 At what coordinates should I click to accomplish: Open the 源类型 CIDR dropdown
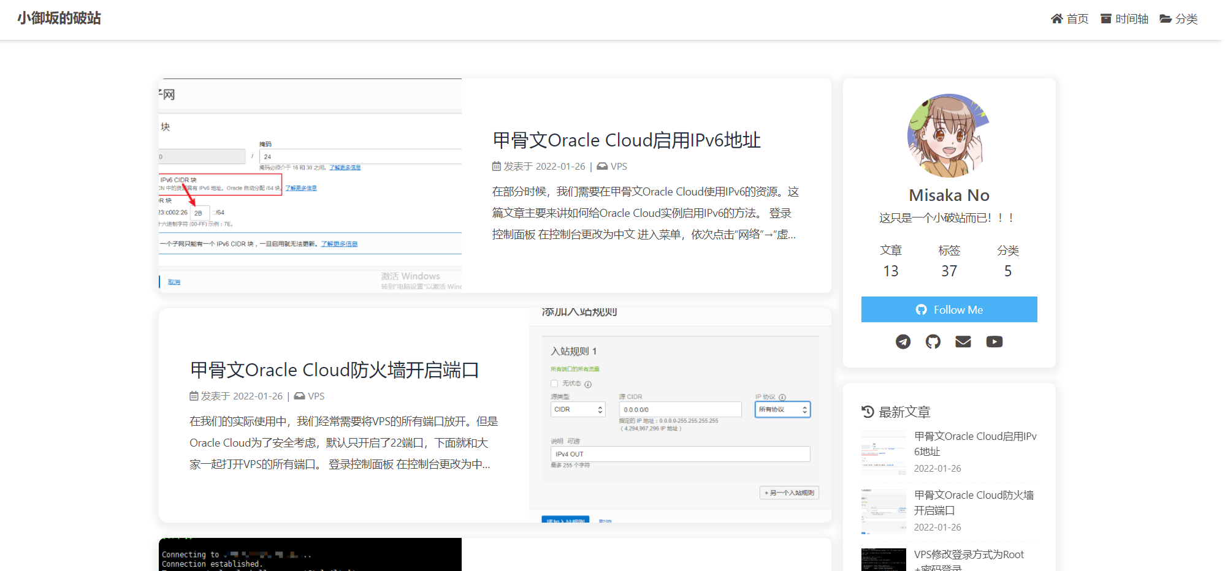pyautogui.click(x=577, y=409)
